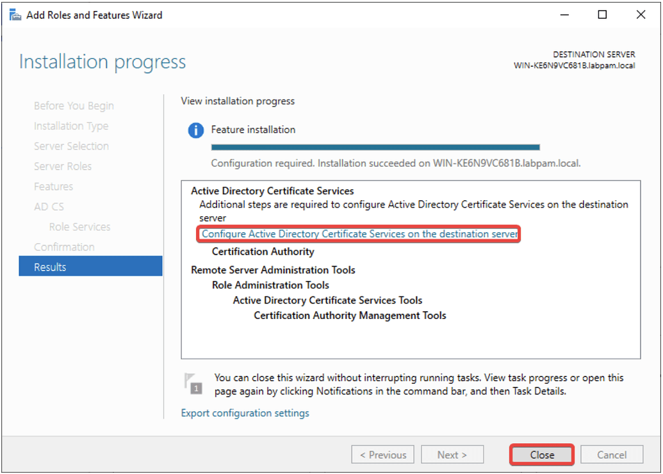
Task: Click the Next button
Action: click(x=452, y=454)
